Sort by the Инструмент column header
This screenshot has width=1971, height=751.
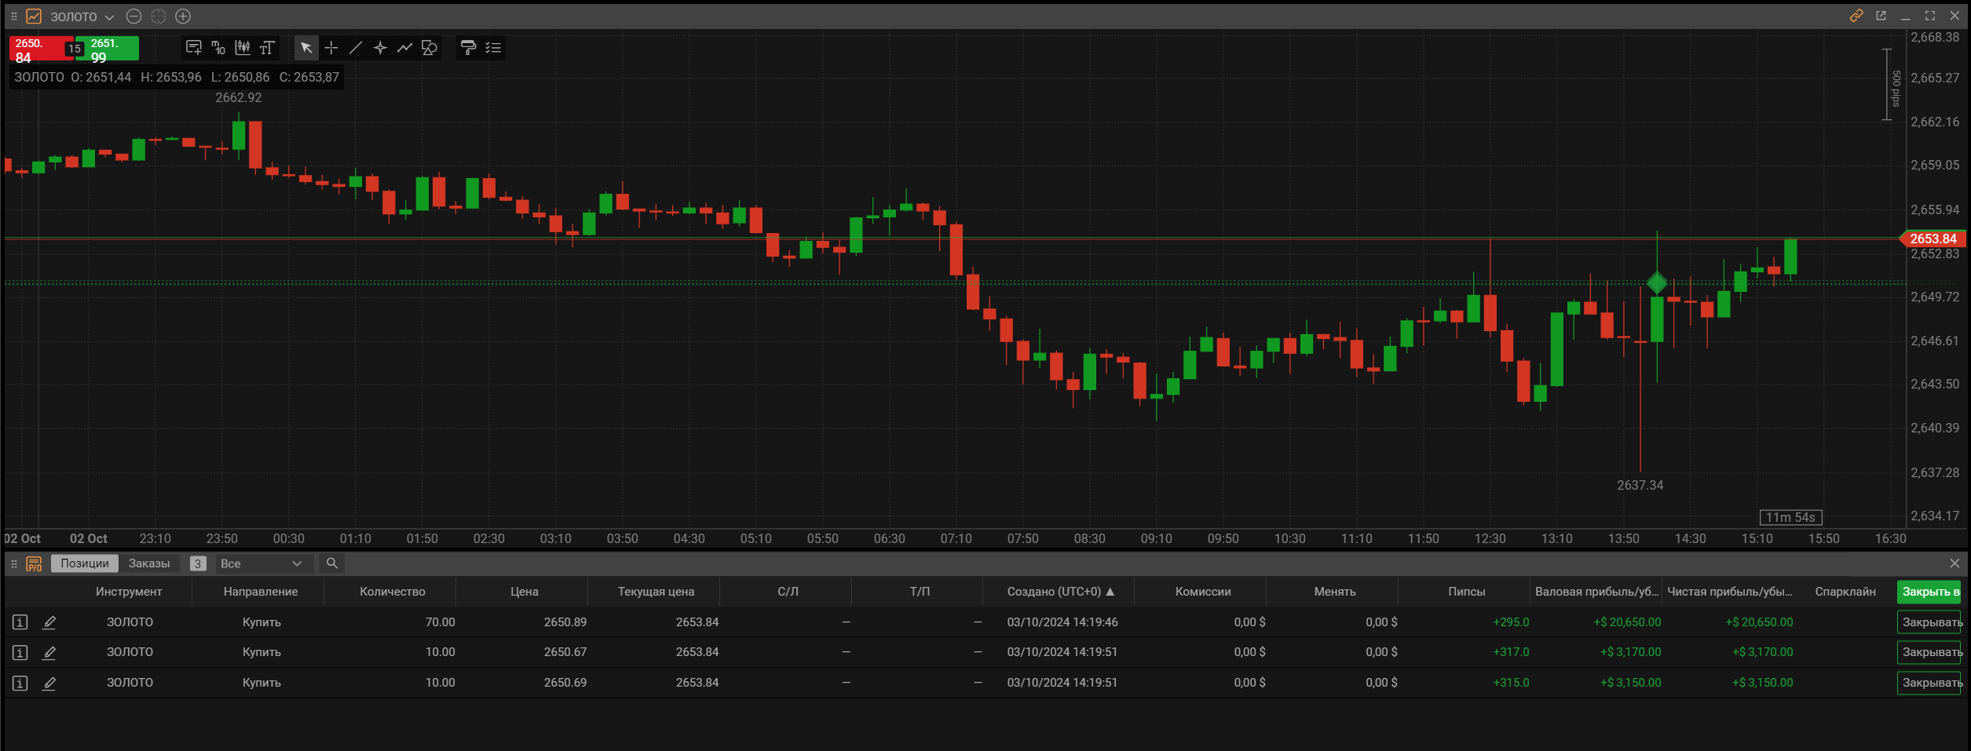point(129,592)
